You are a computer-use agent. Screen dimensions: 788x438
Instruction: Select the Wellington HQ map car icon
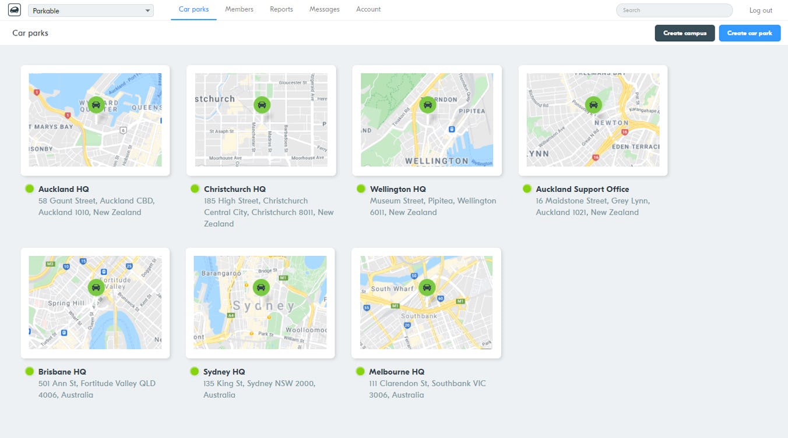coord(427,105)
